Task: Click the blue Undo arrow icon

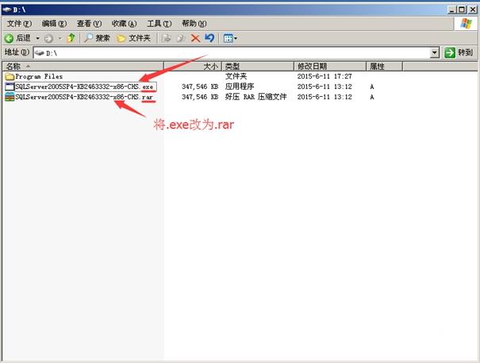Action: coord(209,38)
